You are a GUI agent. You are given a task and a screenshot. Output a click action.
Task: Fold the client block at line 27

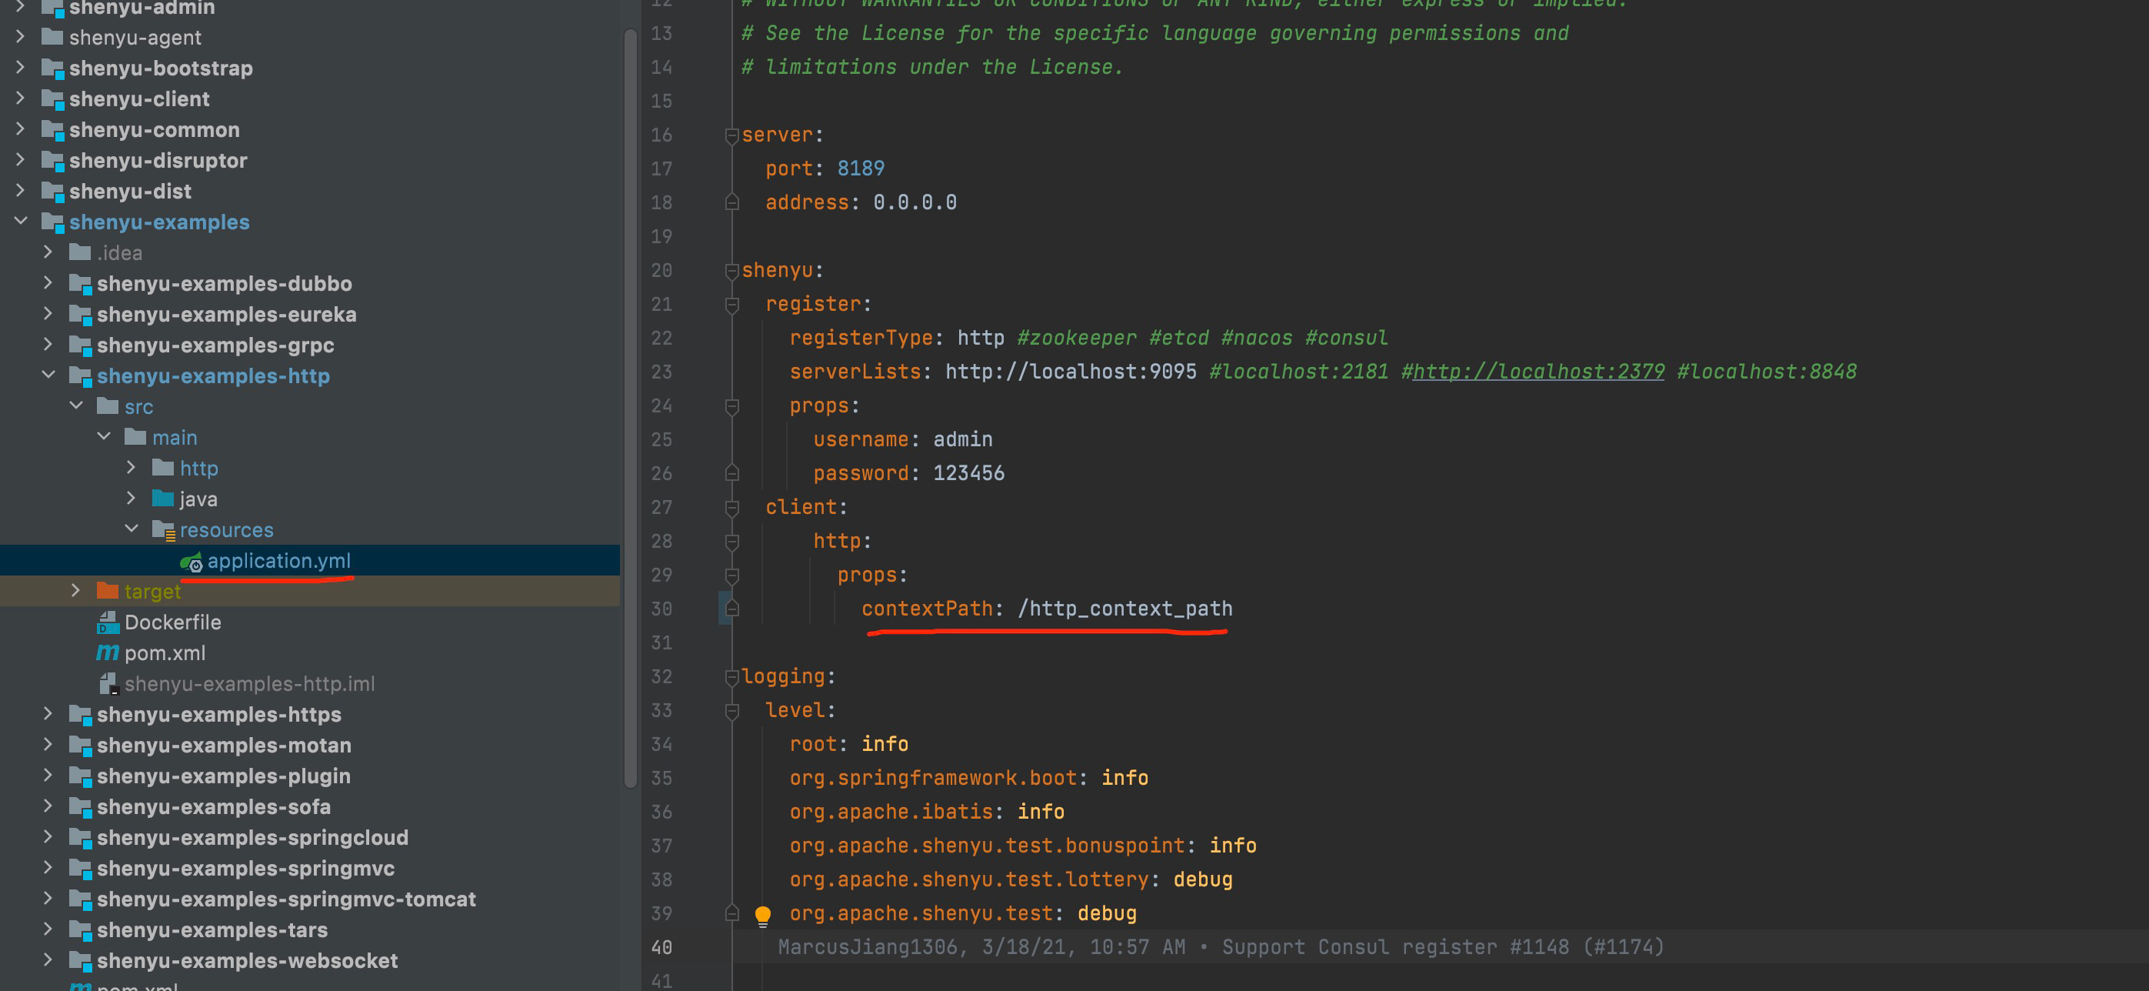731,507
